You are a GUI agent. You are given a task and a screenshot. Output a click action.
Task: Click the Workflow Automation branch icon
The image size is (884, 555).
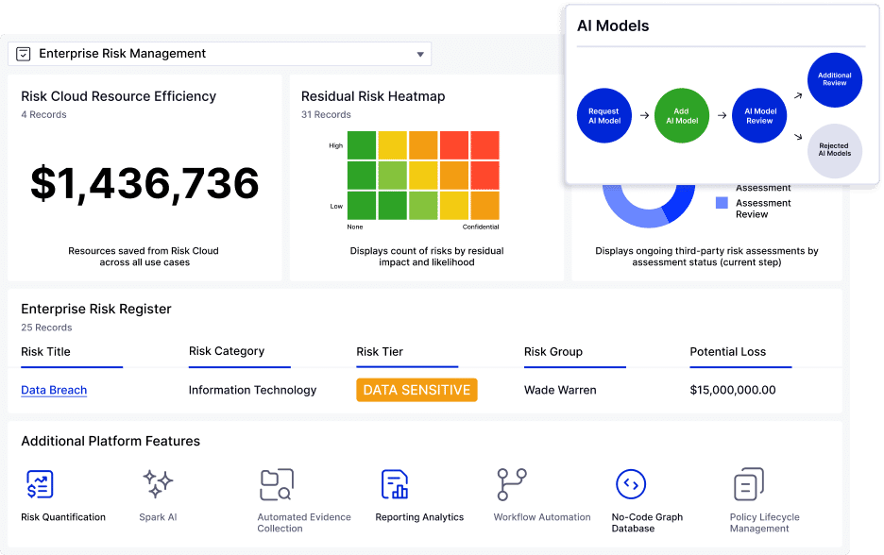click(x=512, y=484)
